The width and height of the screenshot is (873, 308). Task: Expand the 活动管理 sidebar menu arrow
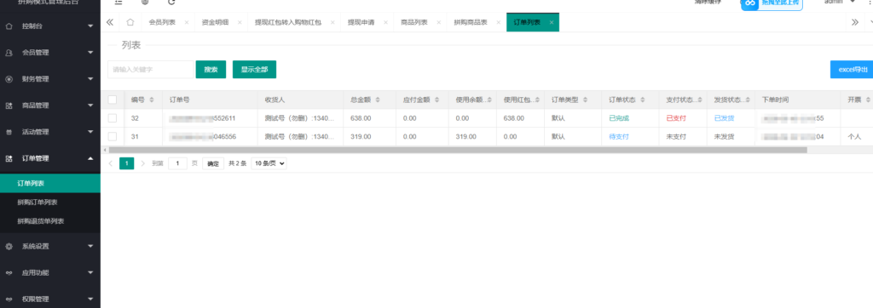tap(90, 132)
